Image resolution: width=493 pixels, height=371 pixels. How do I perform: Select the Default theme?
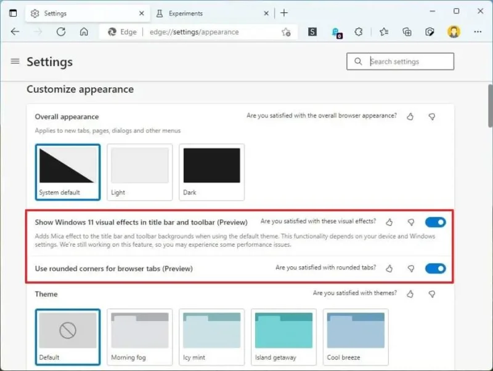(68, 337)
